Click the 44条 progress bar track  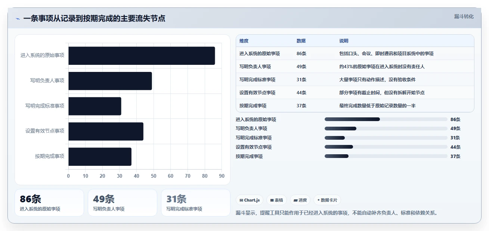386,147
